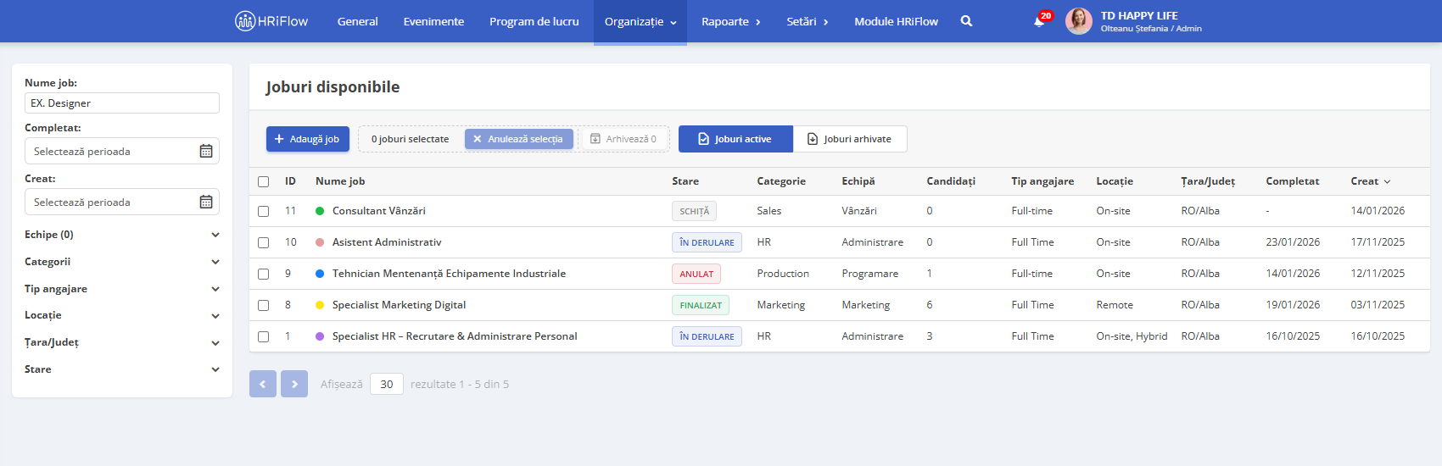The width and height of the screenshot is (1442, 466).
Task: Open the Organizație dropdown menu
Action: click(x=640, y=21)
